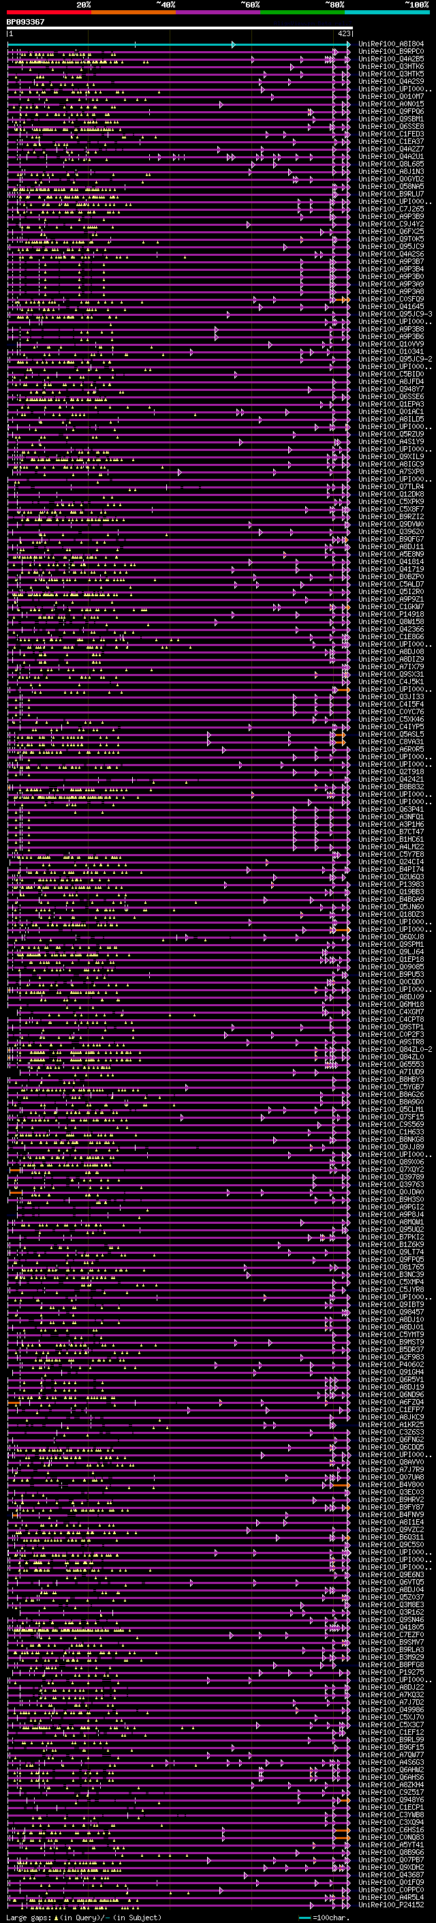Open hit UniRef100_Q4A2S9
The width and height of the screenshot is (436, 1923).
point(390,81)
